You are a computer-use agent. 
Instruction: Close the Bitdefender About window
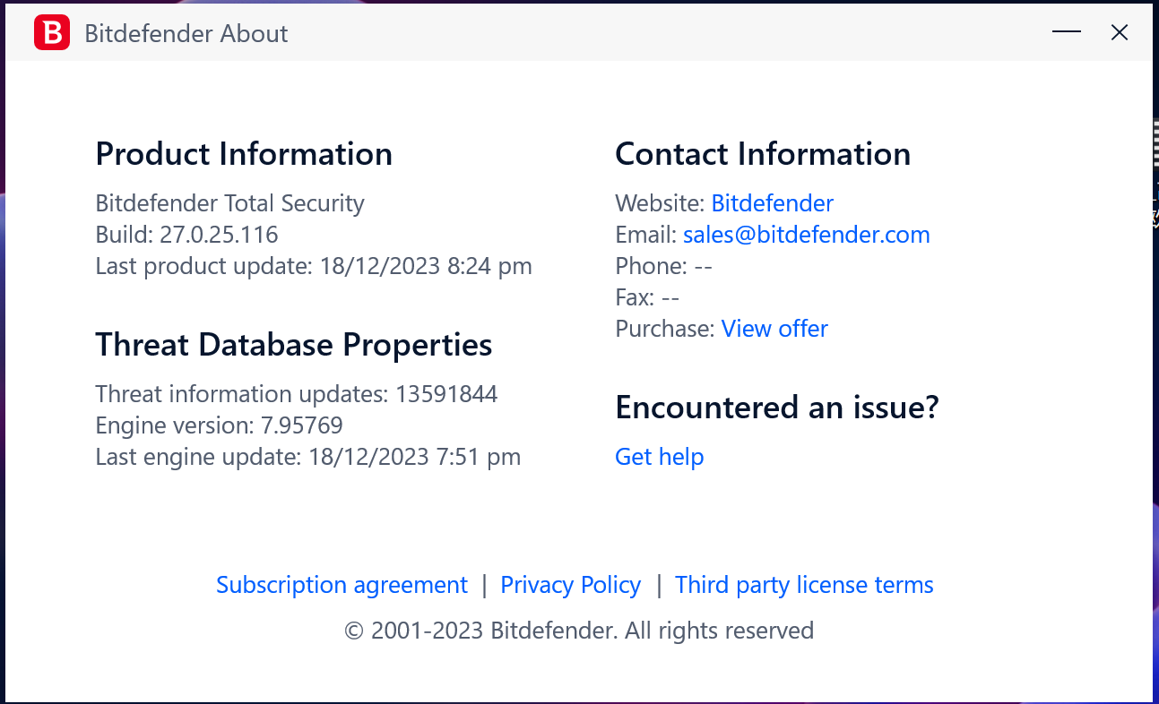pyautogui.click(x=1119, y=33)
